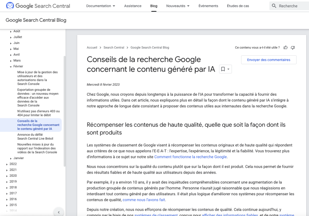Follow the 'comme nous l'avons fait' link

[144, 200]
